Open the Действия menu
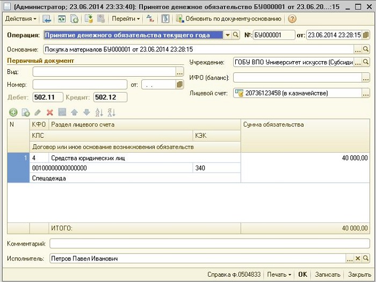Viewport: 376px width, 282px height. tap(20, 19)
